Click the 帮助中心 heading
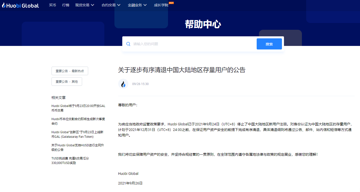Viewport: 360px width, 192px height. [x=203, y=24]
